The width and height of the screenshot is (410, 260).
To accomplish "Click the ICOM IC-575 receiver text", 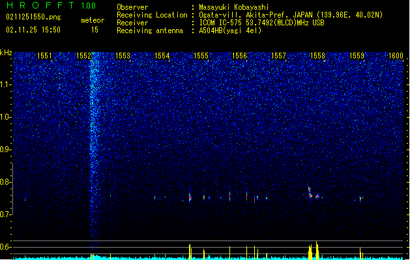I will [261, 23].
